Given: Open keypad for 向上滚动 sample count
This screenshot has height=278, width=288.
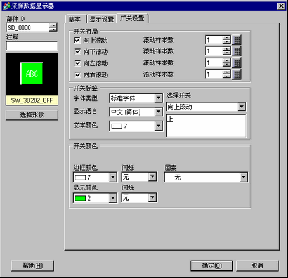Looking at the screenshot, I should pyautogui.click(x=237, y=40).
